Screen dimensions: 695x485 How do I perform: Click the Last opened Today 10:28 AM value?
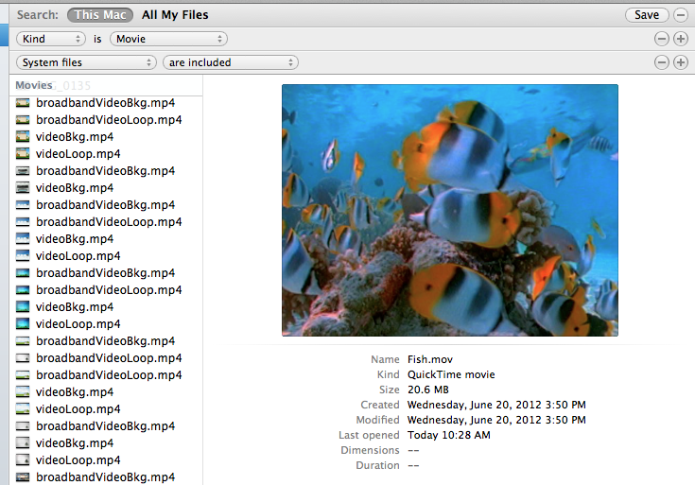(448, 435)
